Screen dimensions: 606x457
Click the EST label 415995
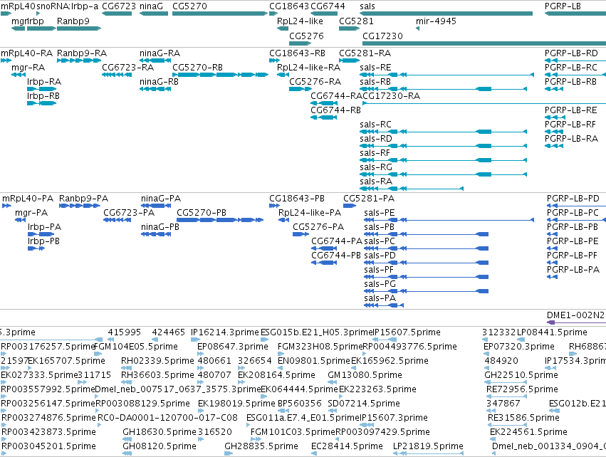pos(125,332)
